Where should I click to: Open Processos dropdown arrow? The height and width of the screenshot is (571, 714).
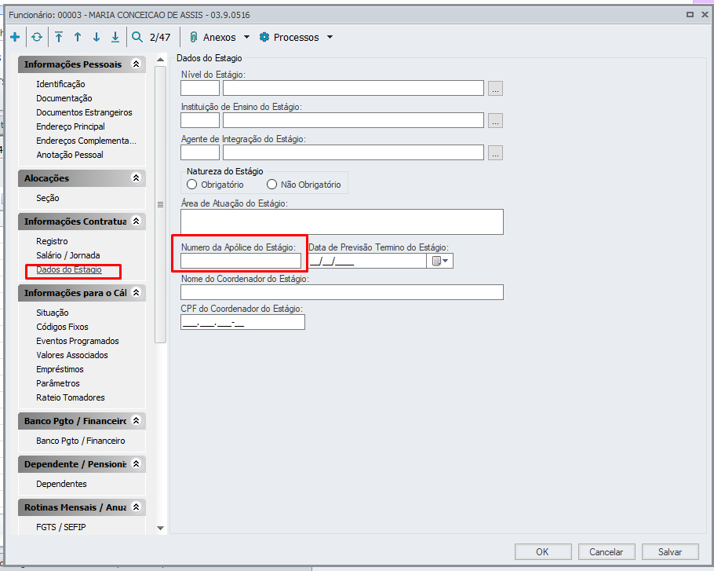tap(330, 37)
